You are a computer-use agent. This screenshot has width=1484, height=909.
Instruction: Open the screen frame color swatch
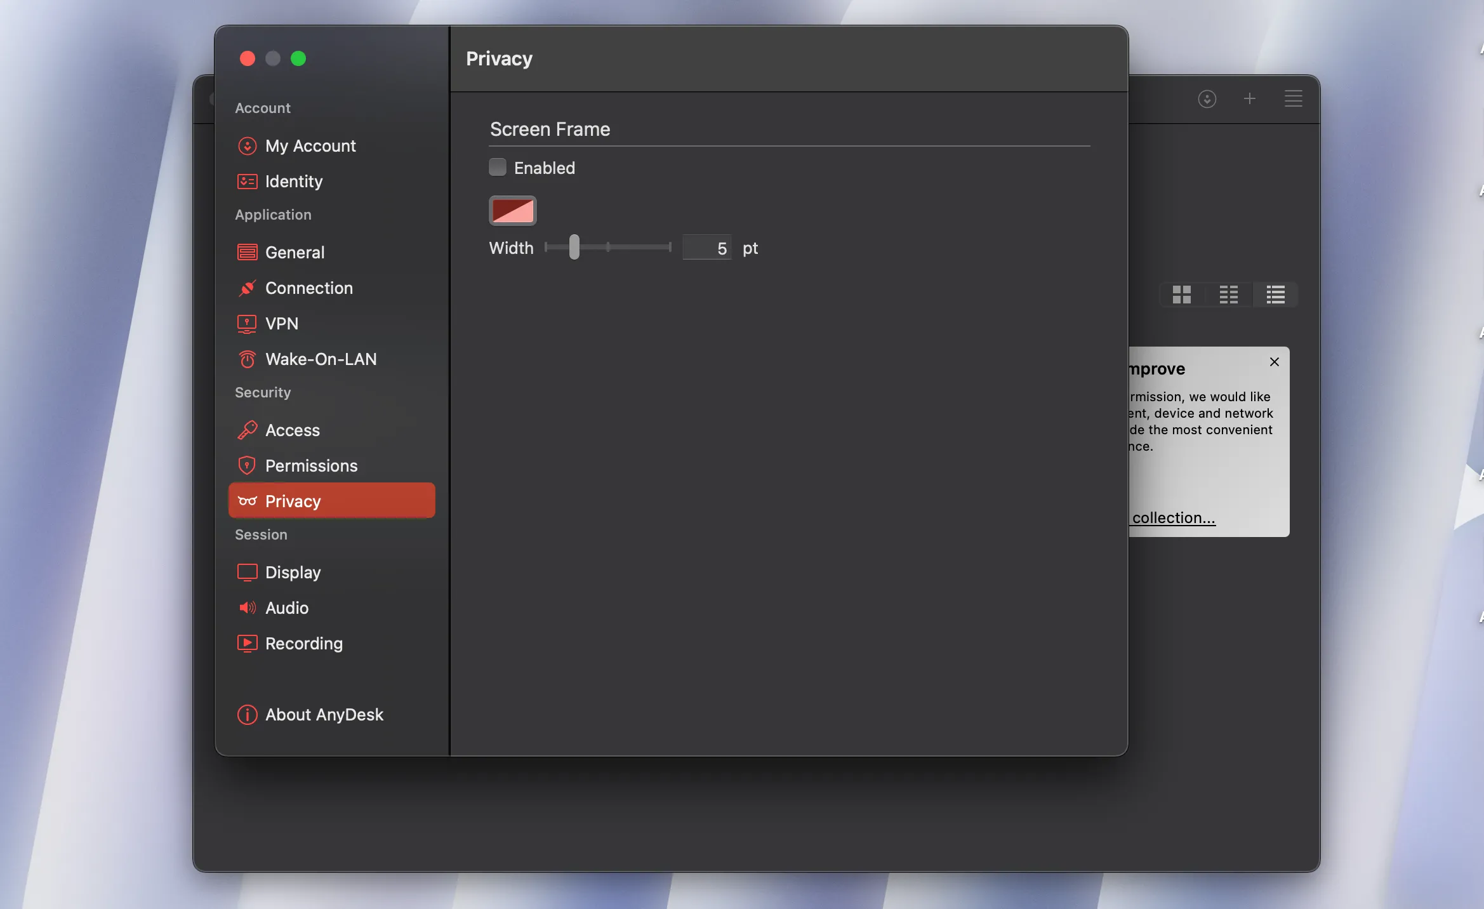click(512, 211)
